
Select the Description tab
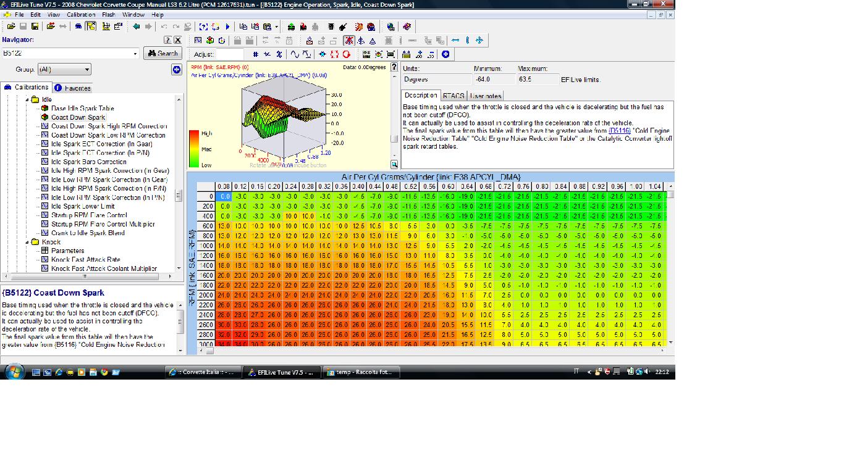pyautogui.click(x=421, y=95)
